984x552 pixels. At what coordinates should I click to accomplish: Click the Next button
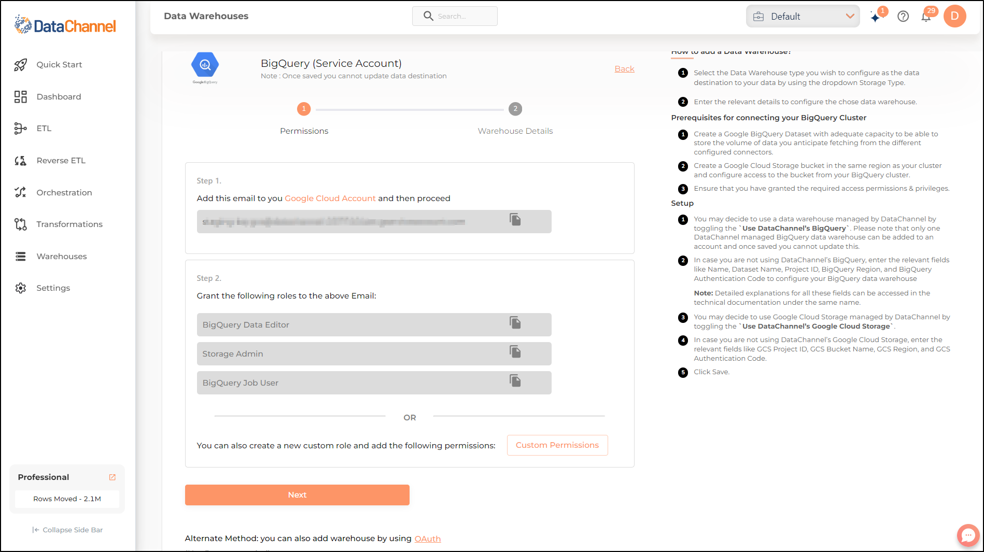click(x=297, y=495)
